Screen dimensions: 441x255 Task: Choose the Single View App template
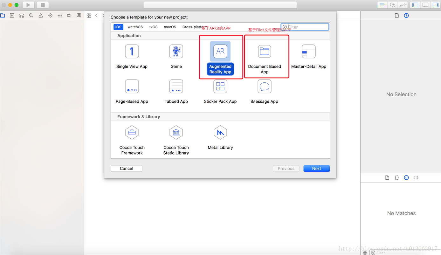pyautogui.click(x=132, y=57)
